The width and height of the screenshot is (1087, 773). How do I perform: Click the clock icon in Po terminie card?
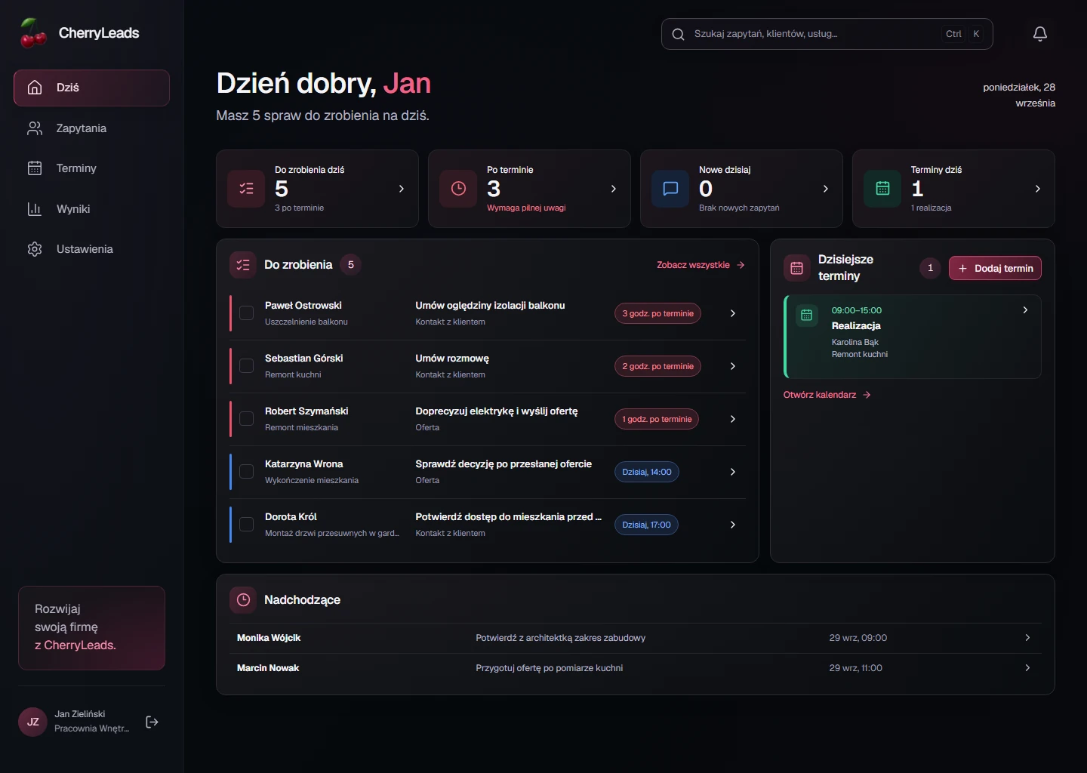click(x=458, y=189)
